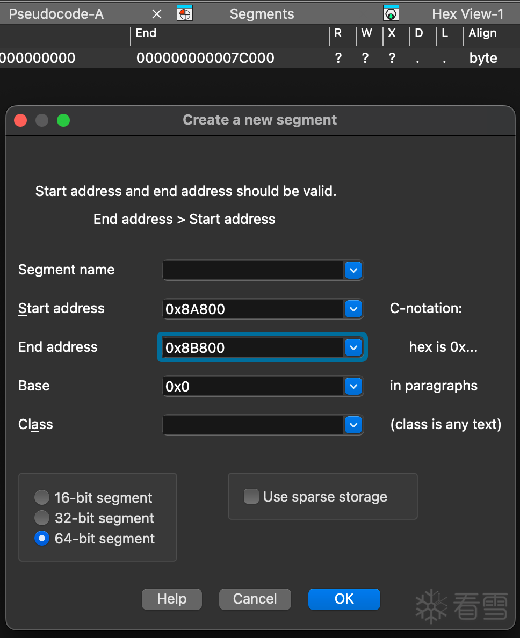Click the Segments tab icon
520x638 pixels.
coord(185,14)
